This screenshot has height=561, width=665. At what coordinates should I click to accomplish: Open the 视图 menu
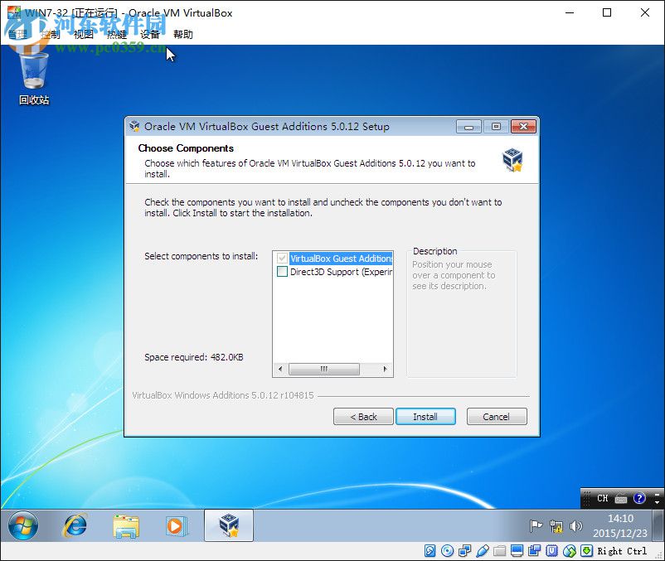pos(84,34)
